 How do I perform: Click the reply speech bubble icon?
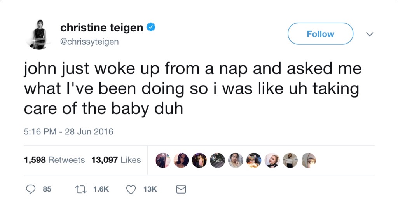click(31, 189)
